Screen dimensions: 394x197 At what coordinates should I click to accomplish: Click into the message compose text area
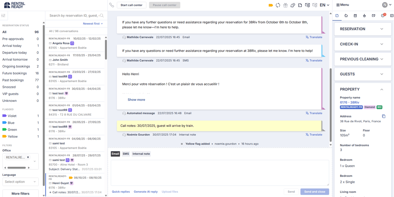coord(220,173)
